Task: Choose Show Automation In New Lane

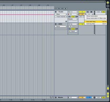Action: (x=95, y=18)
